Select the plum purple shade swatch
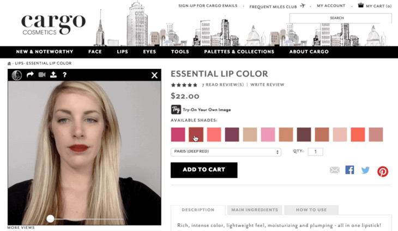 click(x=232, y=134)
